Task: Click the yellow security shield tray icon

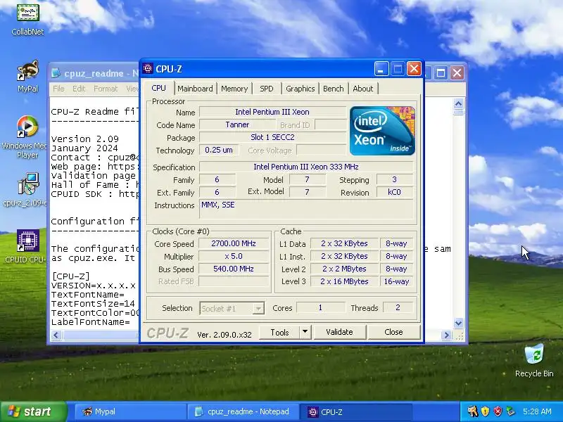Action: coord(485,411)
